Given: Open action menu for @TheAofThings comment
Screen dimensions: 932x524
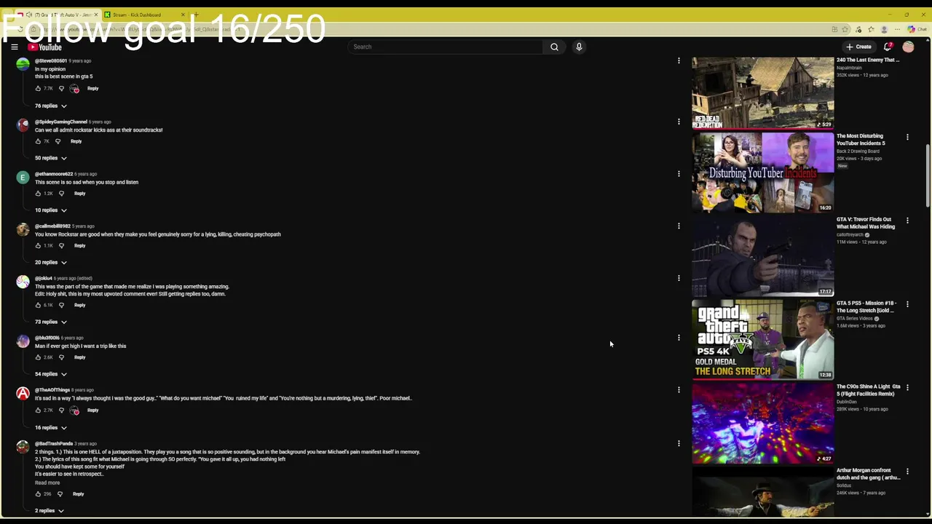Looking at the screenshot, I should click(x=679, y=390).
